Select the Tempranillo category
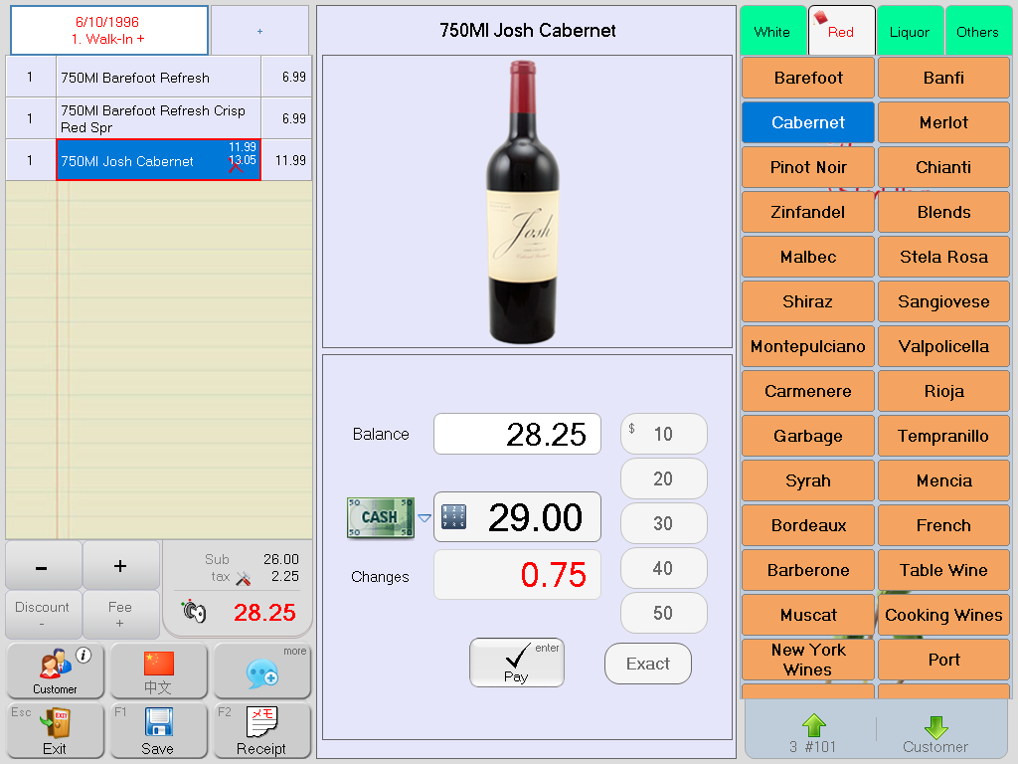 point(943,436)
